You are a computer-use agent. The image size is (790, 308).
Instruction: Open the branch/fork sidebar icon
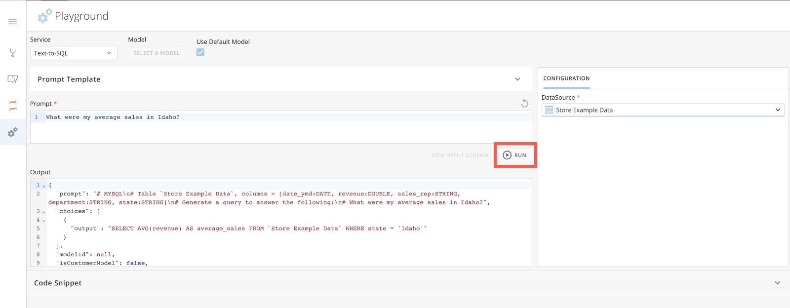[x=13, y=53]
